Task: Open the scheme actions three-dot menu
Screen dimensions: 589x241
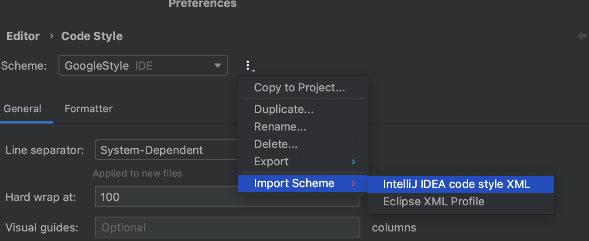Action: tap(248, 66)
